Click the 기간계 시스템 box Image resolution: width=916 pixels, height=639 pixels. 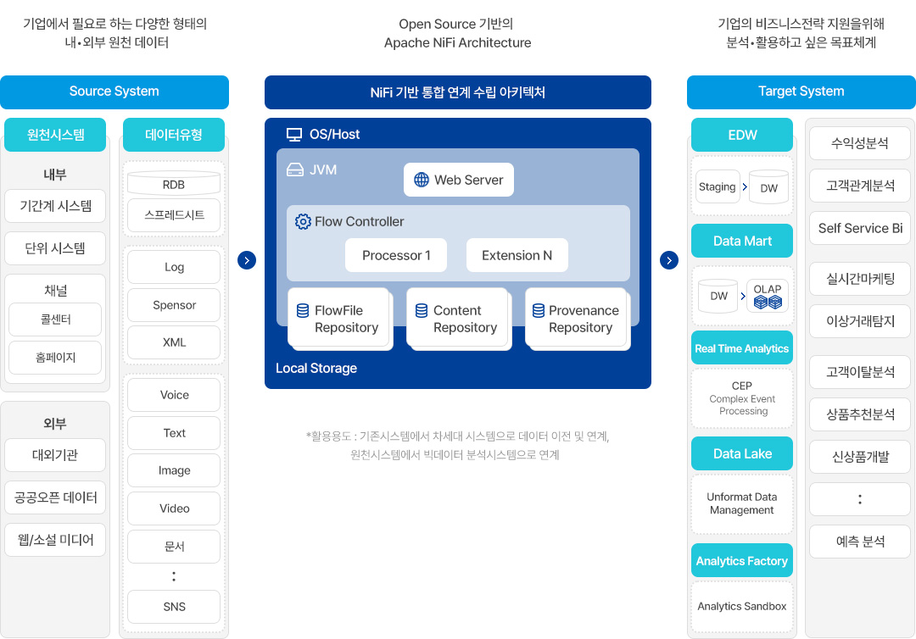[55, 206]
